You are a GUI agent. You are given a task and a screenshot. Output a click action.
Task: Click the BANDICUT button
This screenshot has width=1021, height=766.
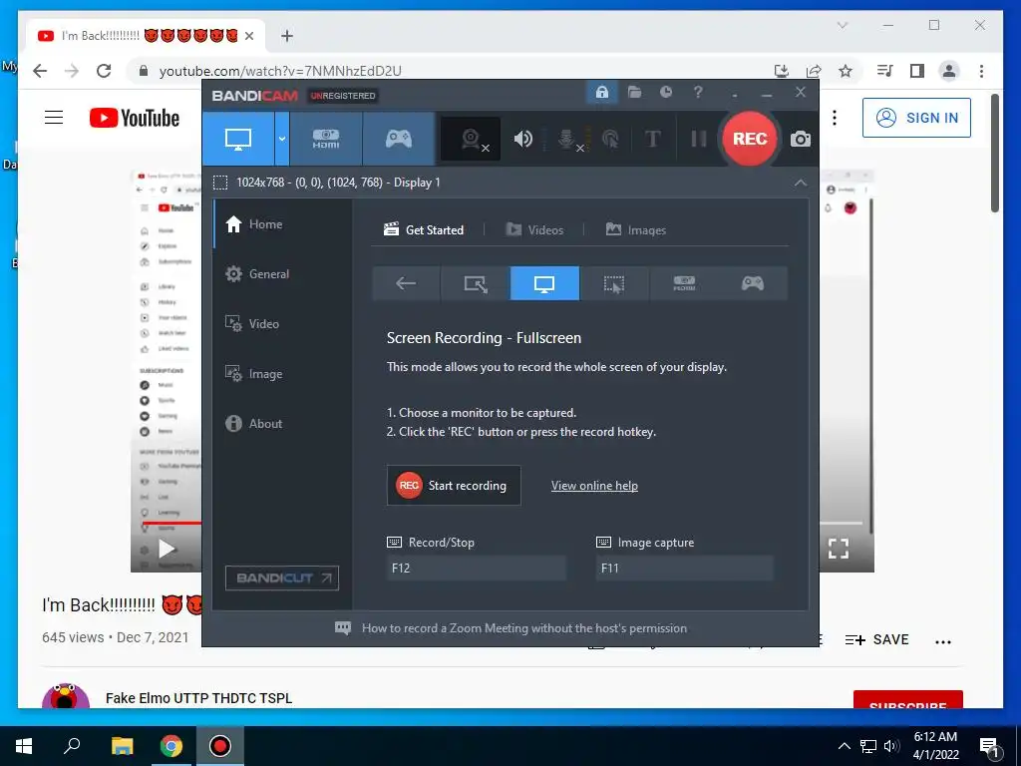282,577
